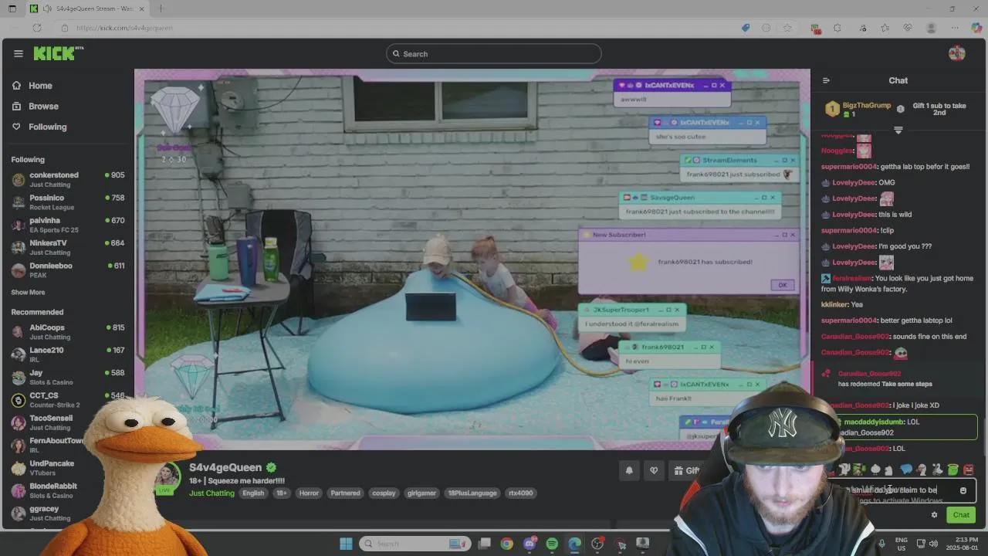Open the Windows Start menu
The height and width of the screenshot is (556, 988).
point(346,544)
